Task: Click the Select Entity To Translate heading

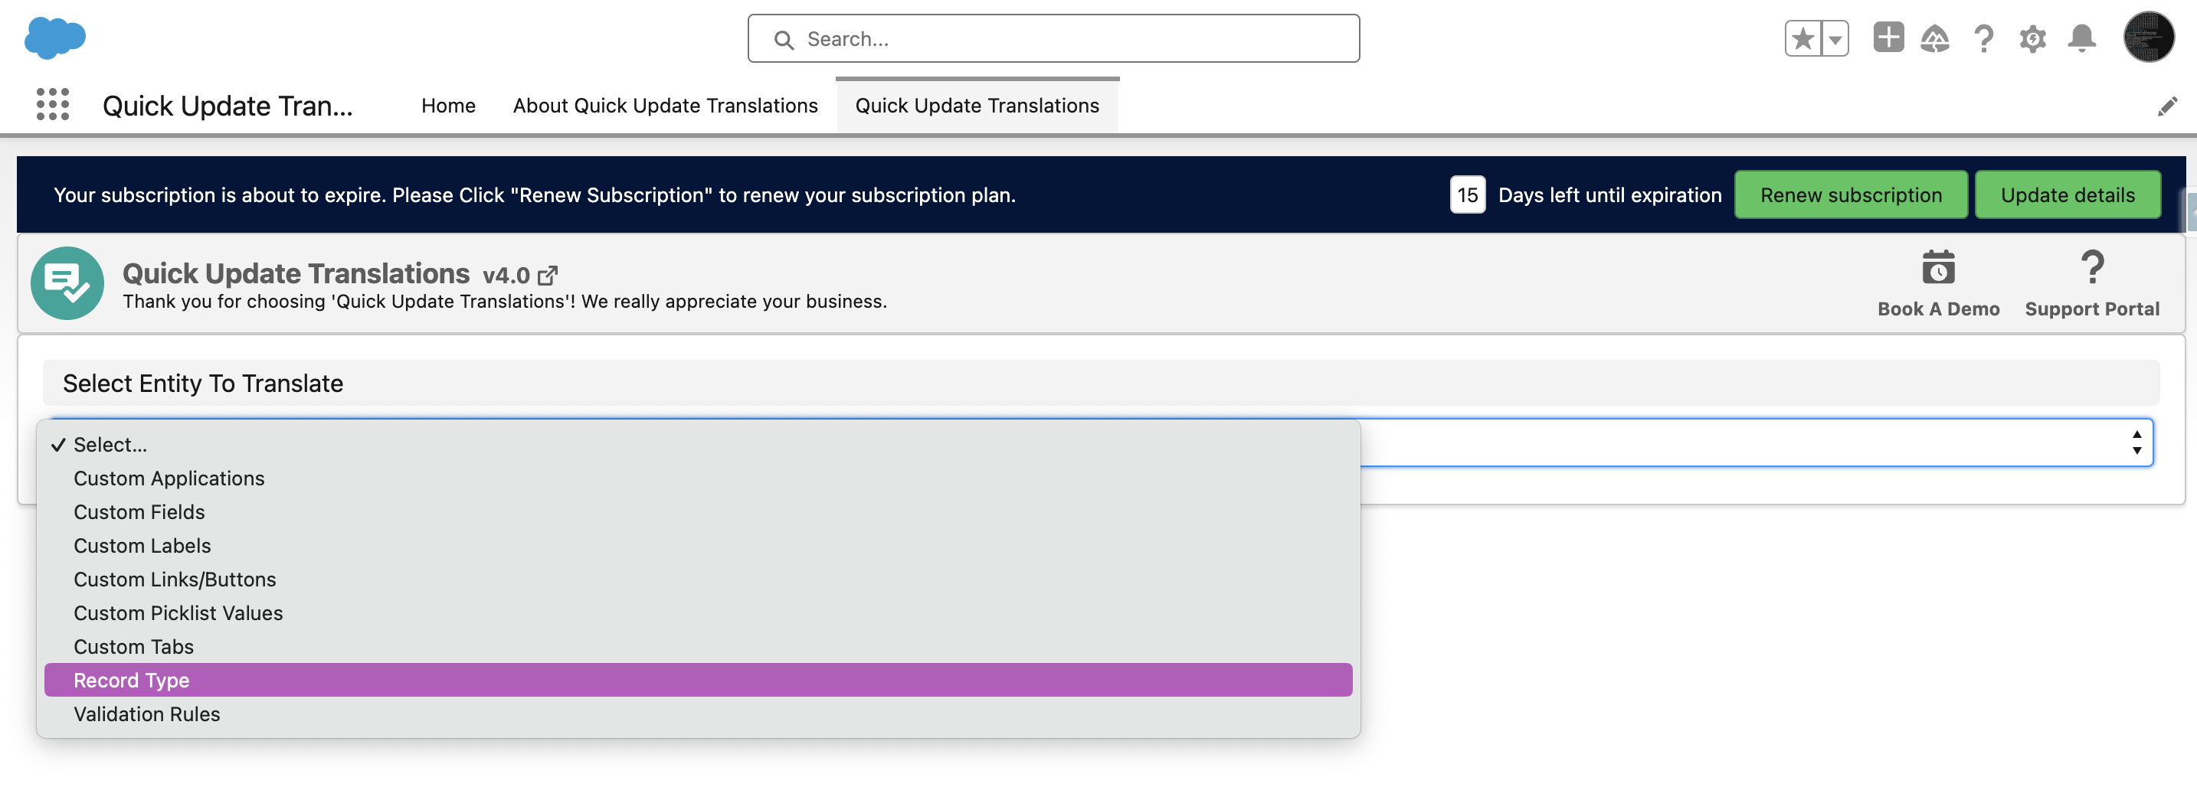Action: 203,384
